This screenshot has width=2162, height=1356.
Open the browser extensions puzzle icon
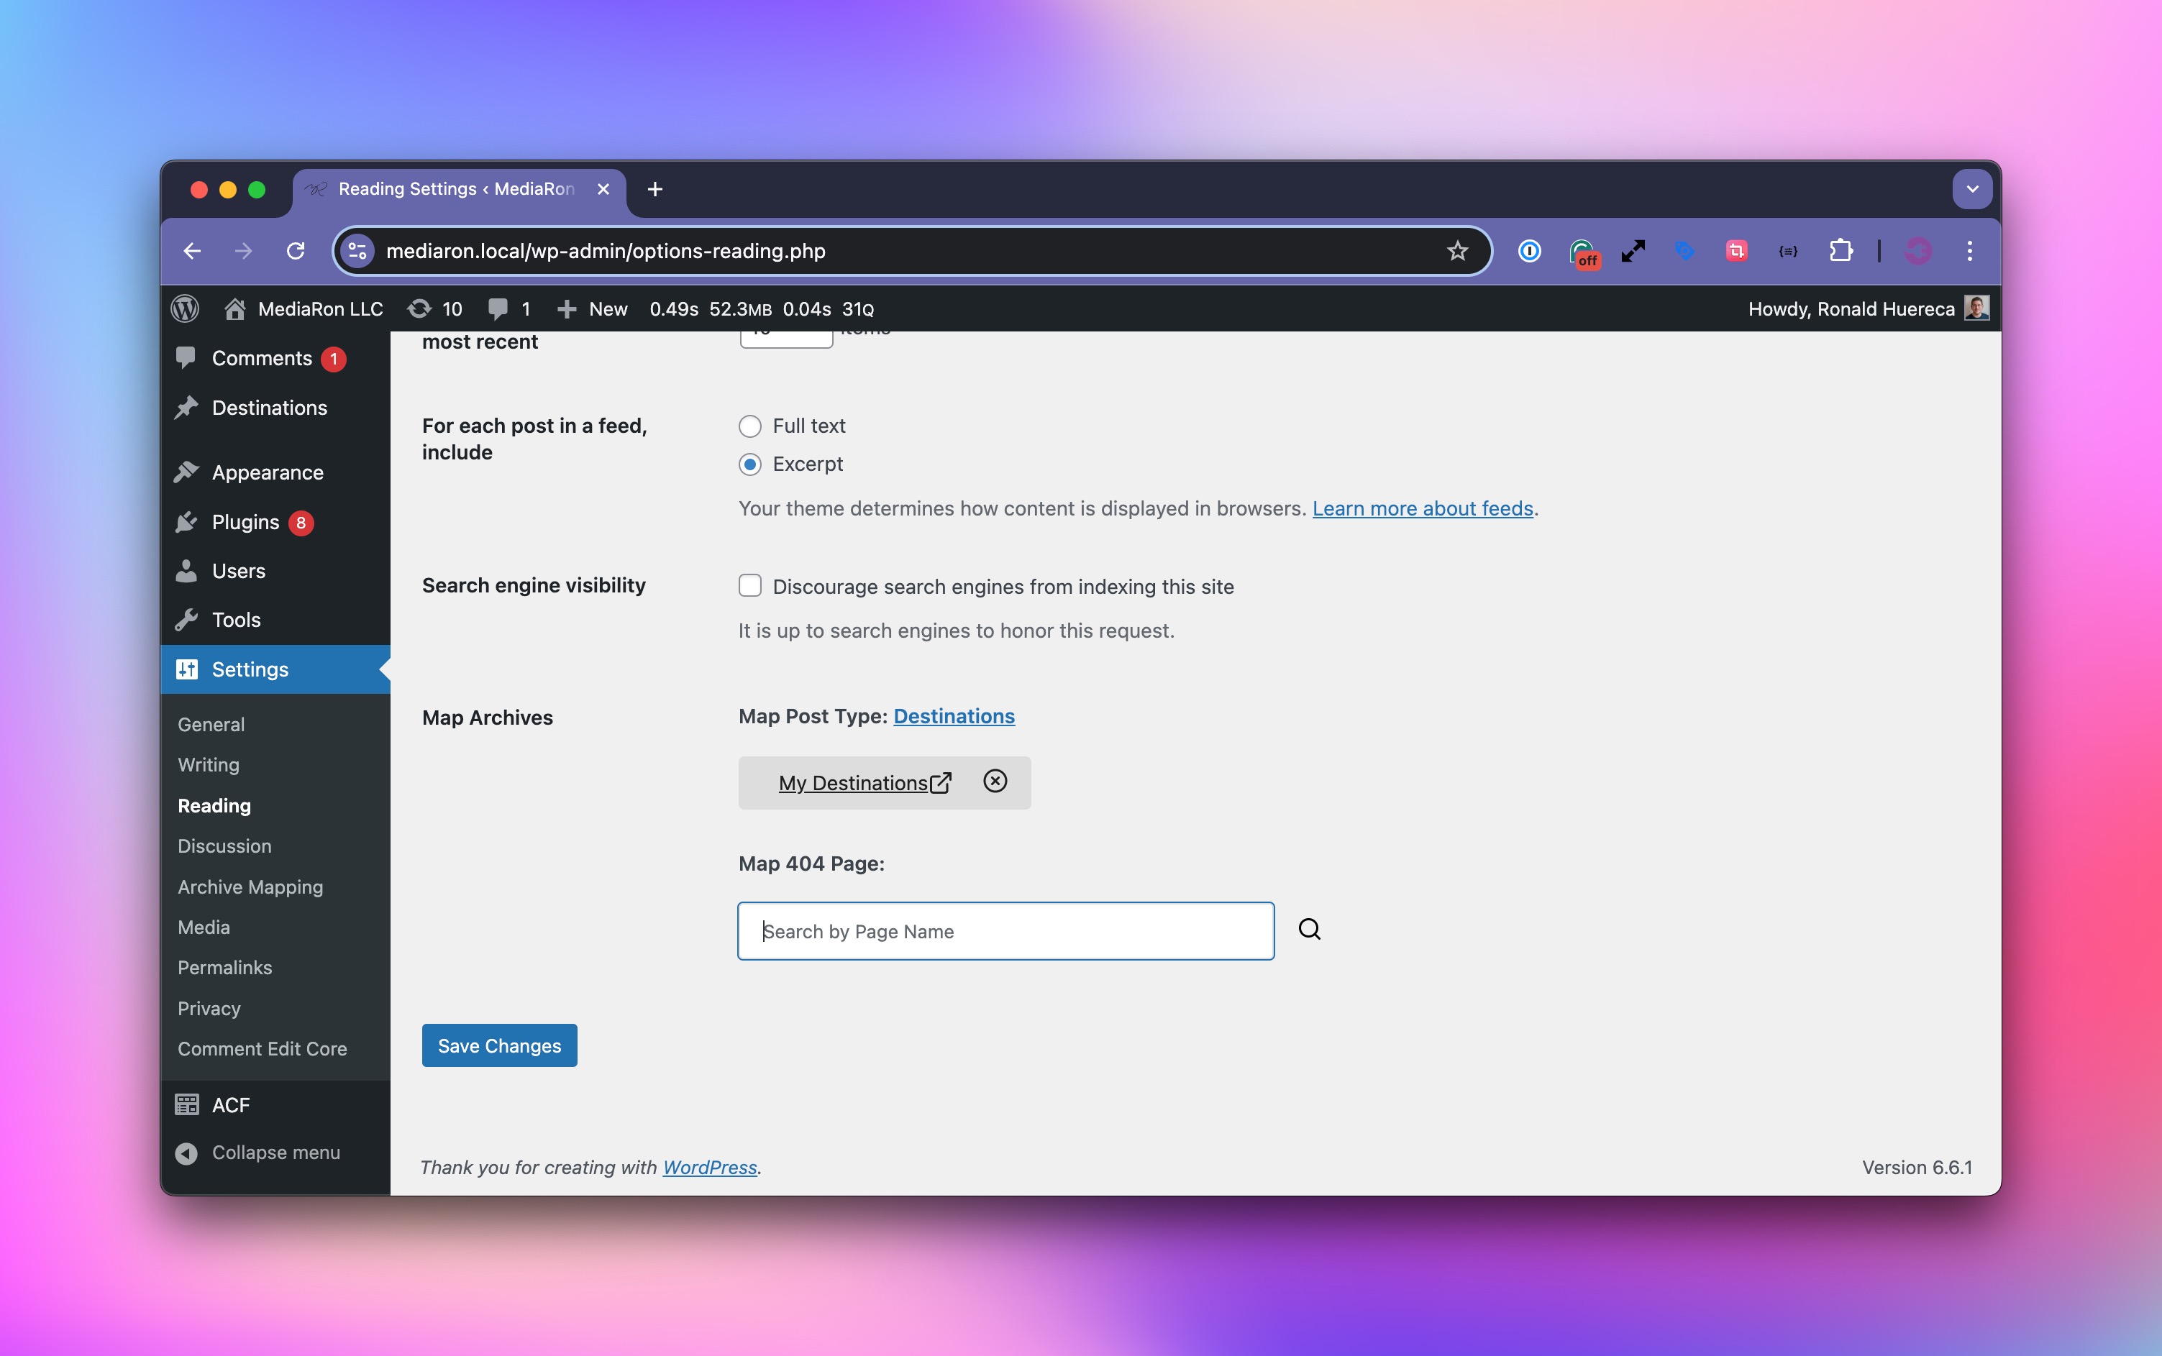pyautogui.click(x=1840, y=251)
